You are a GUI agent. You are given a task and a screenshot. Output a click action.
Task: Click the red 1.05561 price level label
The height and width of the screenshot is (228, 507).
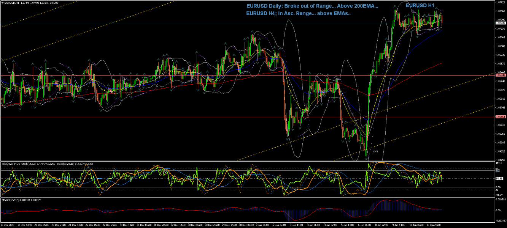[500, 117]
